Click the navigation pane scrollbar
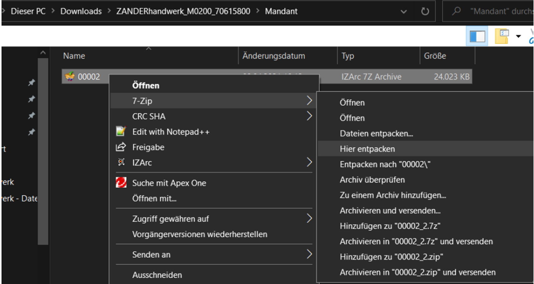Image resolution: width=534 pixels, height=284 pixels. (43, 150)
